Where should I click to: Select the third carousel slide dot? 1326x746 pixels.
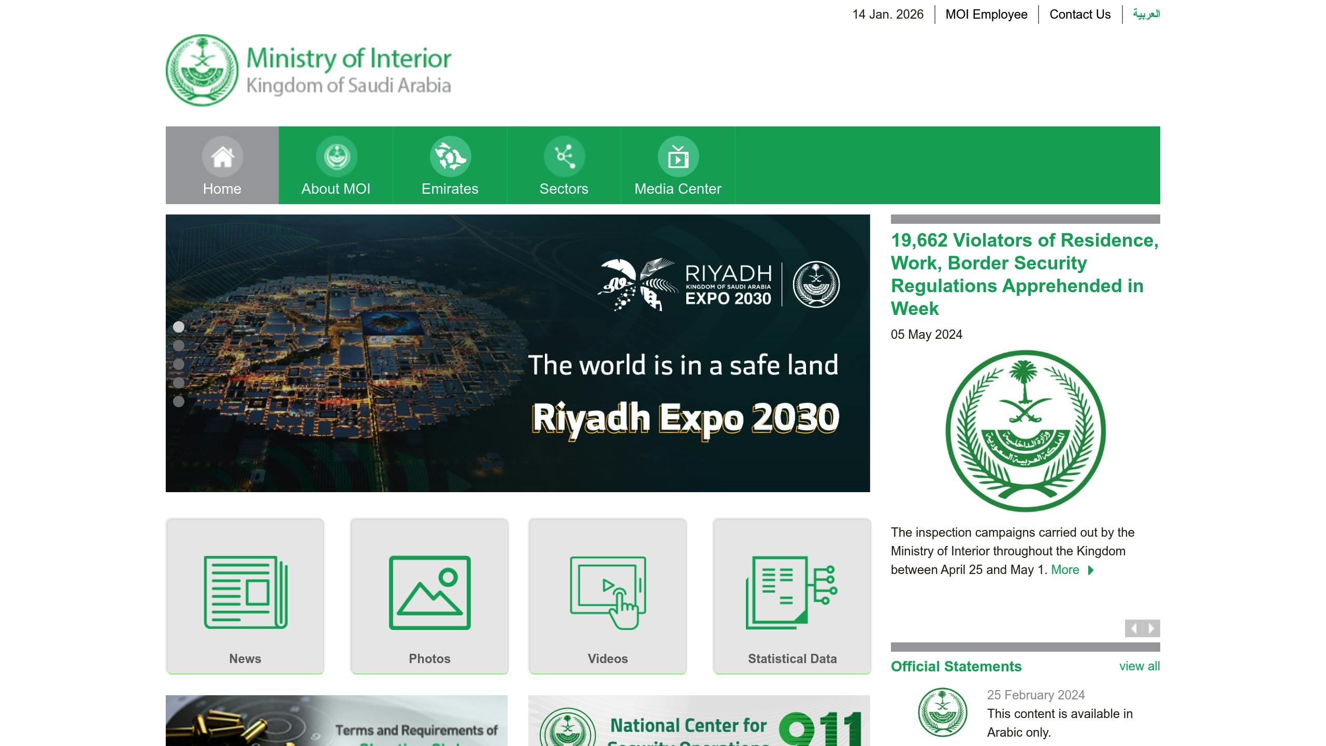pos(179,364)
